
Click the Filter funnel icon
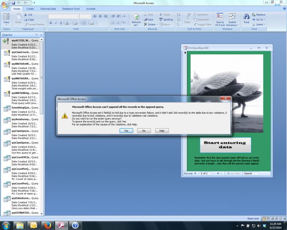point(187,18)
